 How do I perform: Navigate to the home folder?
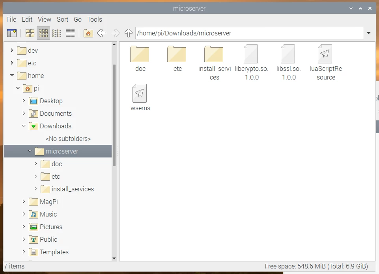(x=88, y=33)
